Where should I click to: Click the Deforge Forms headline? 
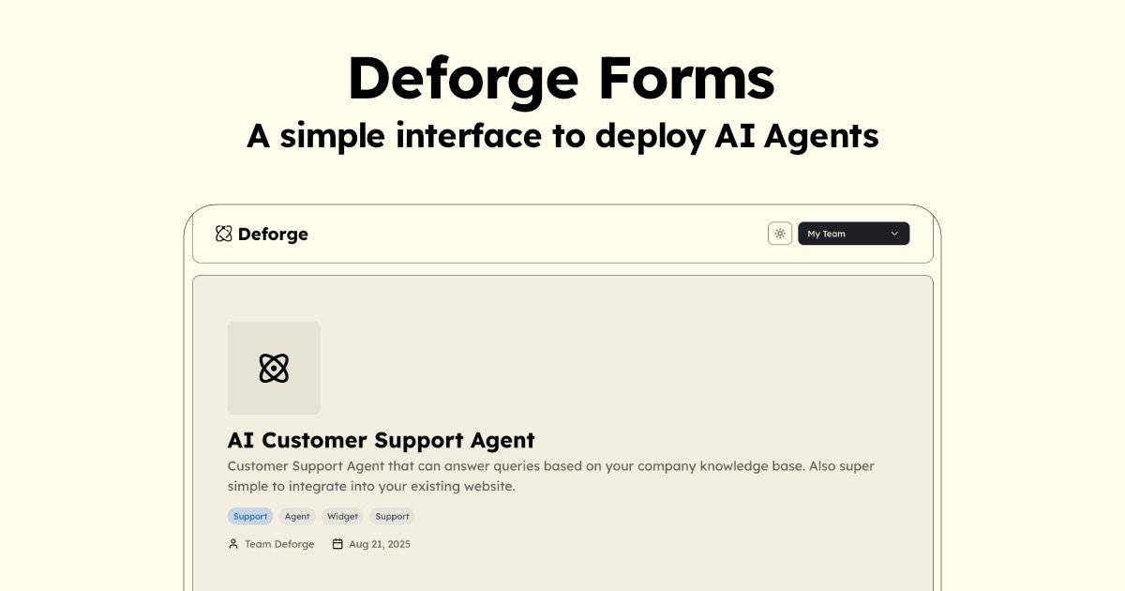[562, 79]
